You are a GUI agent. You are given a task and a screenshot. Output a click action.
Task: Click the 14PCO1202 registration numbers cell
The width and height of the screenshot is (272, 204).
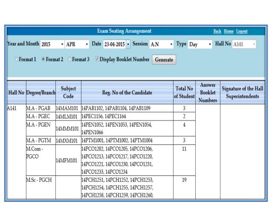[127, 160]
